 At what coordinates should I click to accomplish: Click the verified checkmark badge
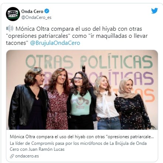[47, 11]
